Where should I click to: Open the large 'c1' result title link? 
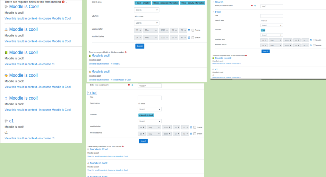click(12, 121)
